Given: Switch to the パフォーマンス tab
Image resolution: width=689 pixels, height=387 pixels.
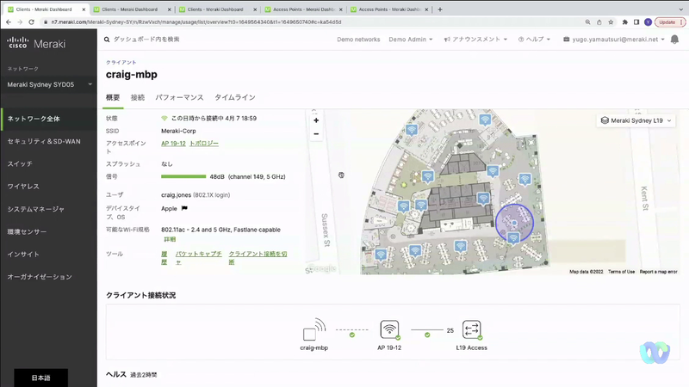Looking at the screenshot, I should pyautogui.click(x=179, y=97).
